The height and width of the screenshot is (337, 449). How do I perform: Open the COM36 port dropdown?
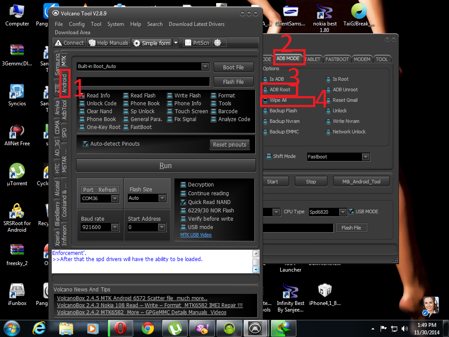(115, 199)
